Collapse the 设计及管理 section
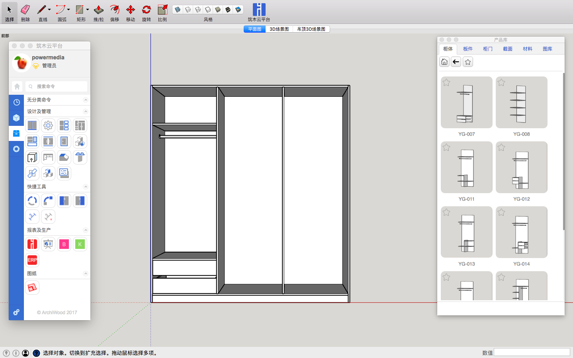Screen dimensions: 573x358 (86, 112)
